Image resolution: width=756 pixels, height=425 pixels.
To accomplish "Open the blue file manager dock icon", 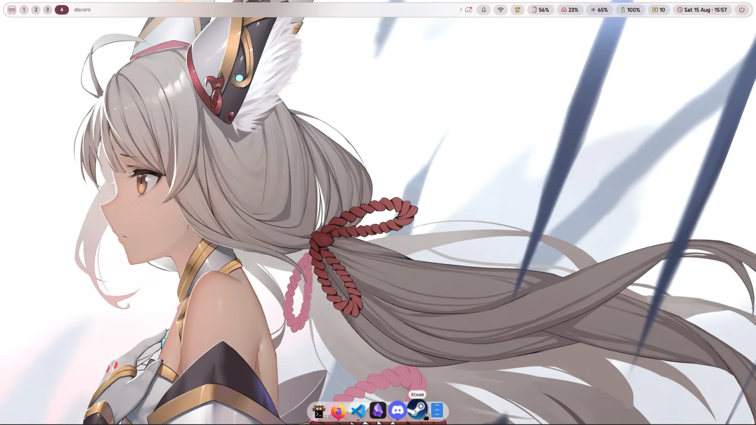I will tap(437, 411).
